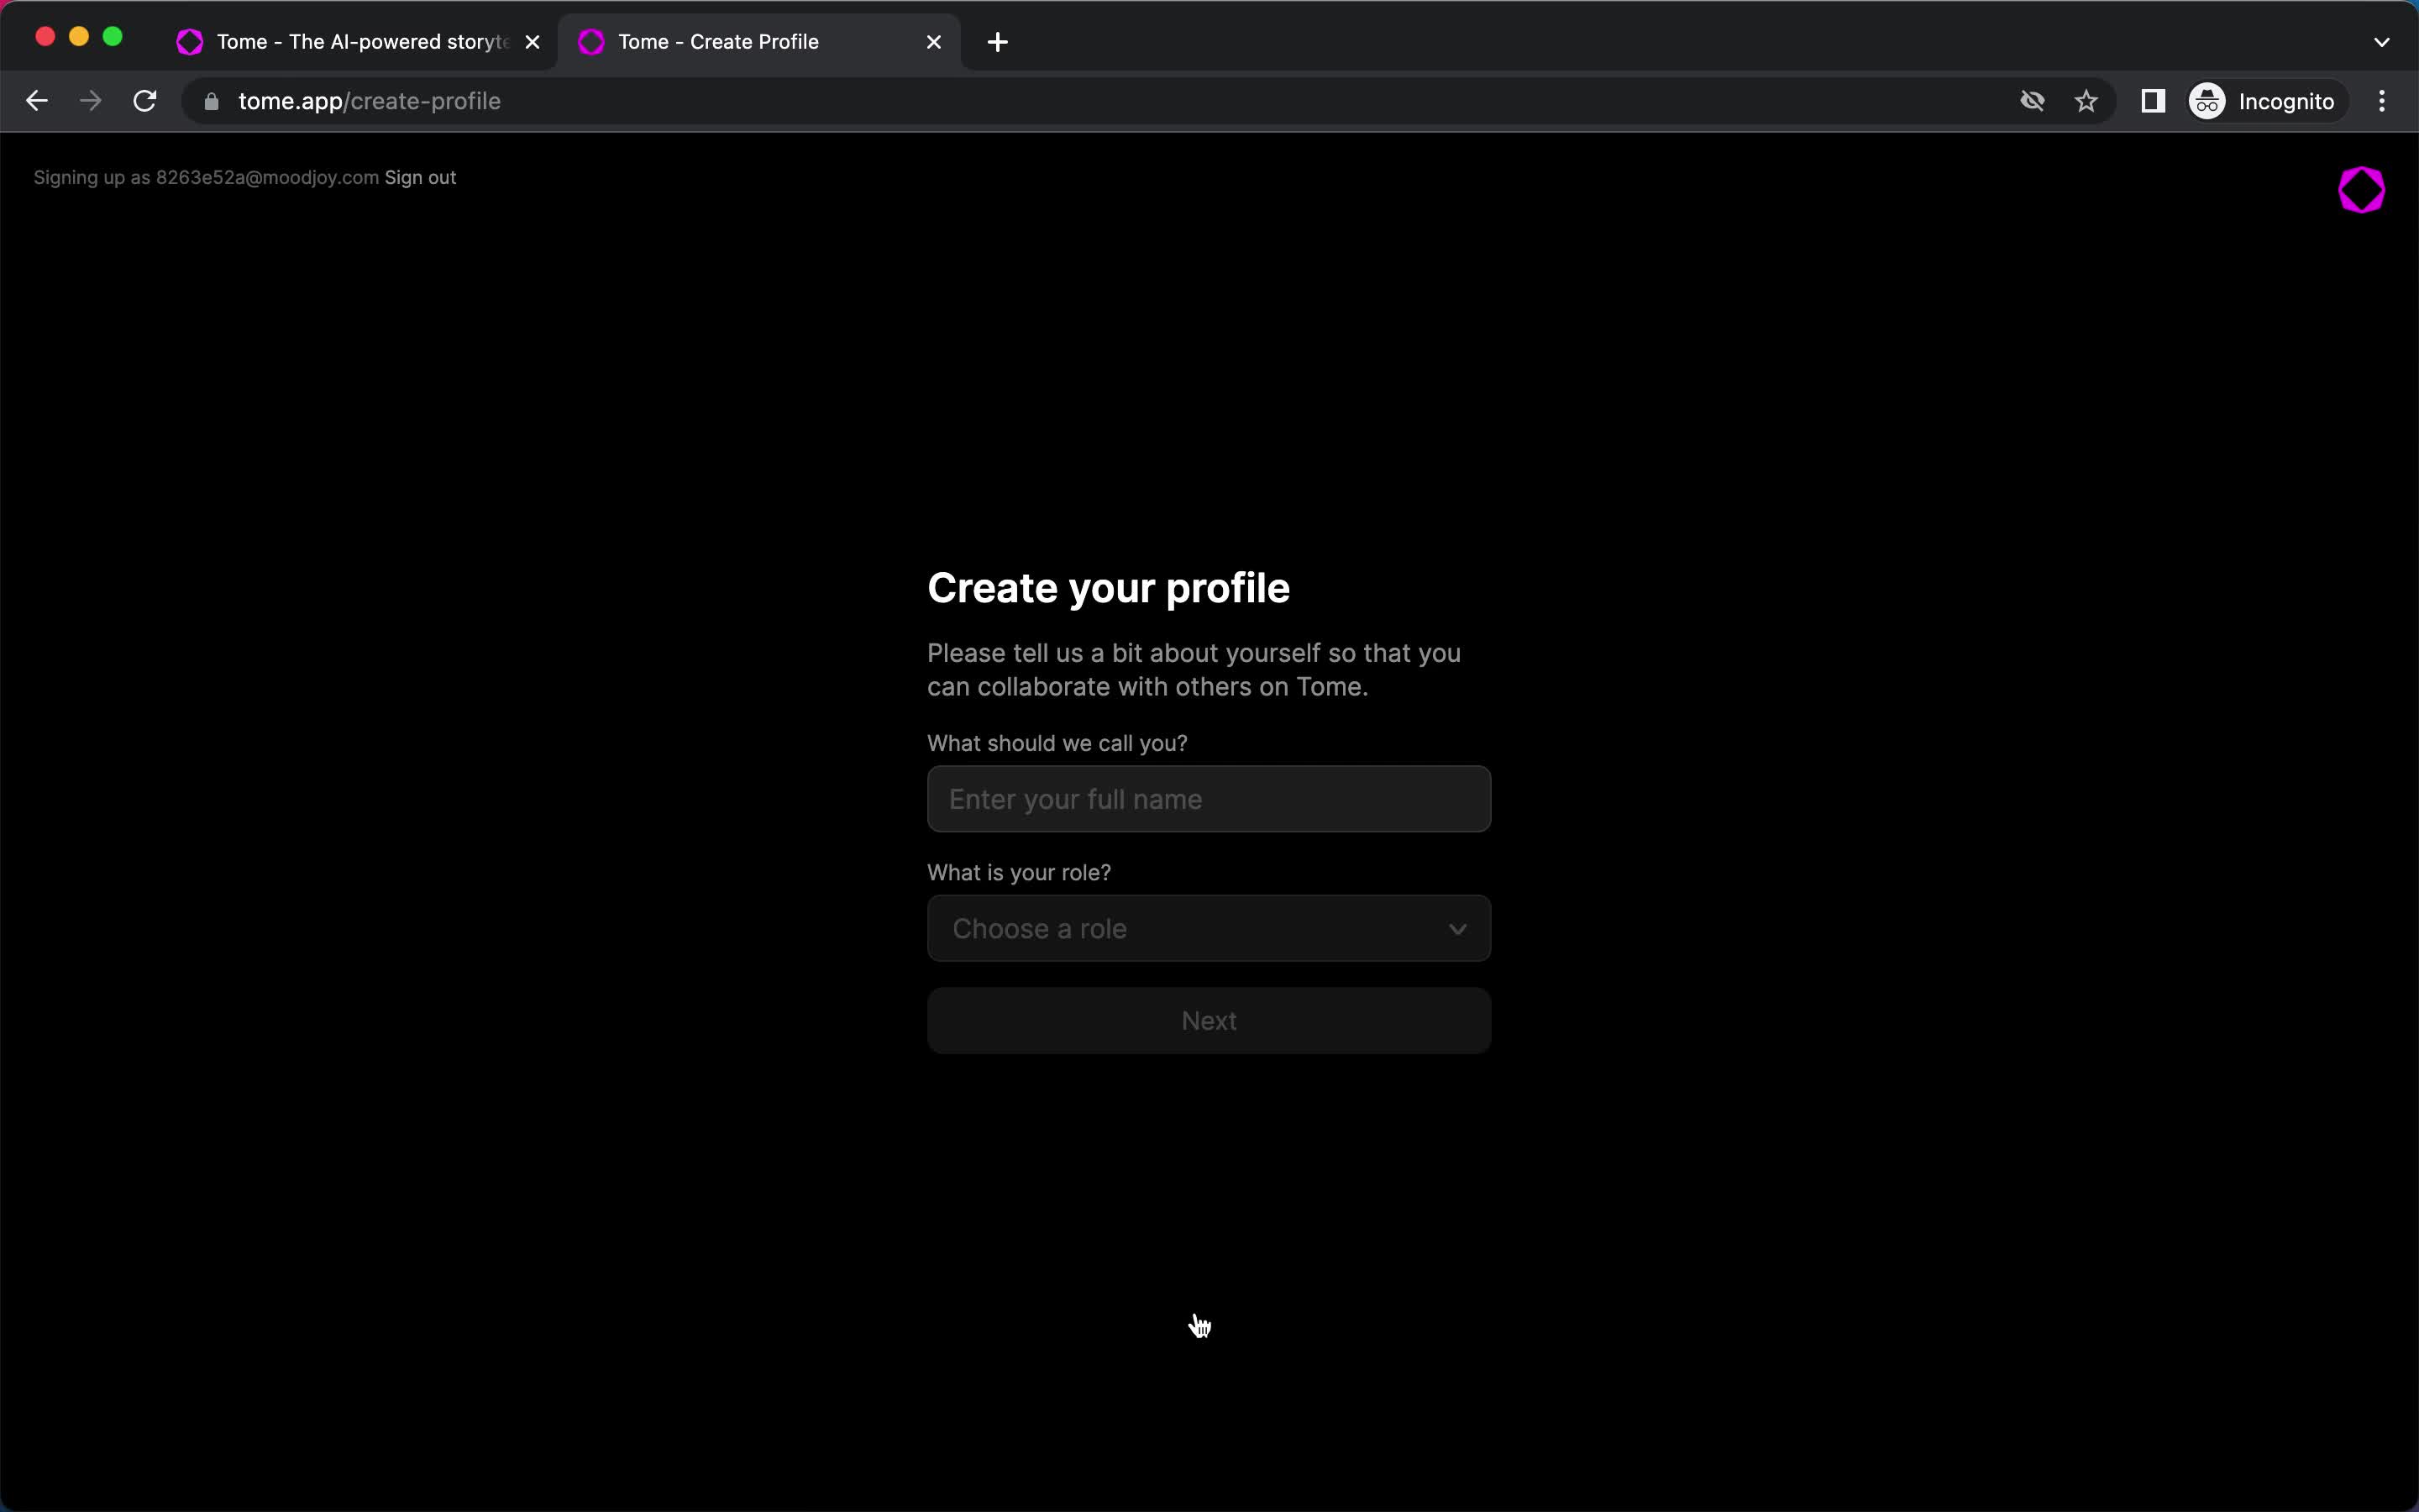Image resolution: width=2419 pixels, height=1512 pixels.
Task: Close the window with the red button
Action: click(x=45, y=37)
